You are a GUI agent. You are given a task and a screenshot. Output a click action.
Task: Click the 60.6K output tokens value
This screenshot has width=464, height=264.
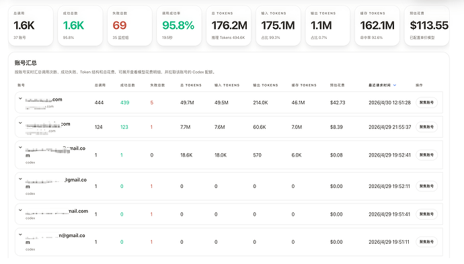coord(260,127)
